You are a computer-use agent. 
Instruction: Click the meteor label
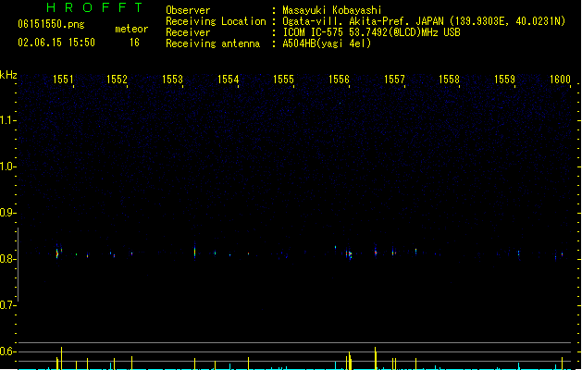tap(131, 29)
